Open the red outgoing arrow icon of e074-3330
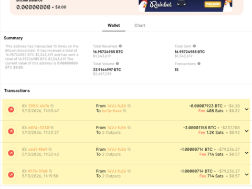Screen dimensions: 252x189 click(x=11, y=131)
